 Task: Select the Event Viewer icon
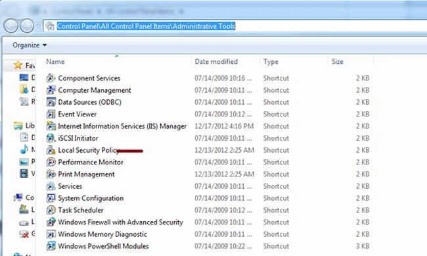coord(51,114)
